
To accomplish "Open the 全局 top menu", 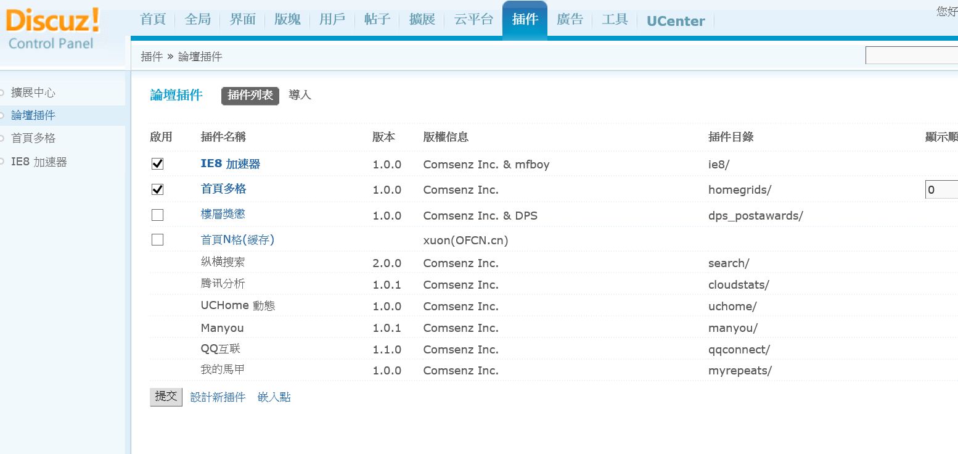I will click(x=198, y=20).
